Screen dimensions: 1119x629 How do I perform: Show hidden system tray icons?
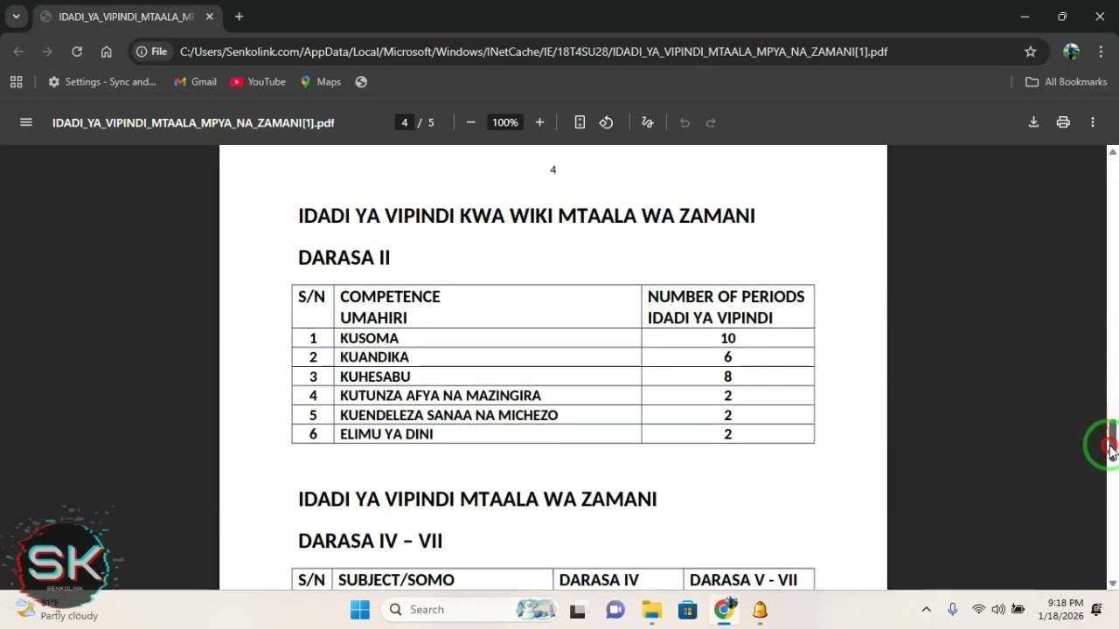click(x=926, y=609)
